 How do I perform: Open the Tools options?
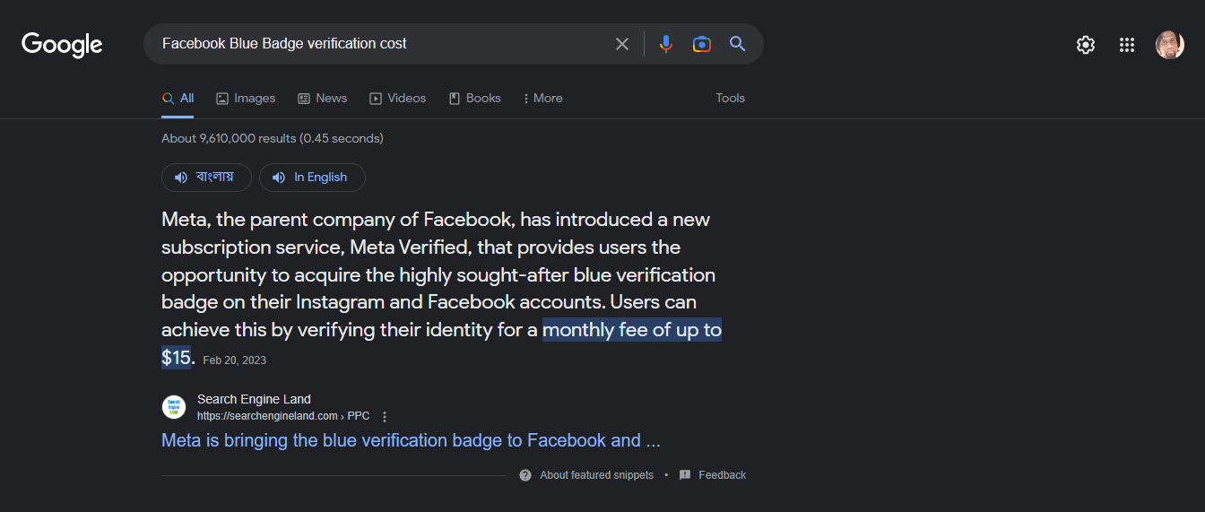pyautogui.click(x=730, y=99)
